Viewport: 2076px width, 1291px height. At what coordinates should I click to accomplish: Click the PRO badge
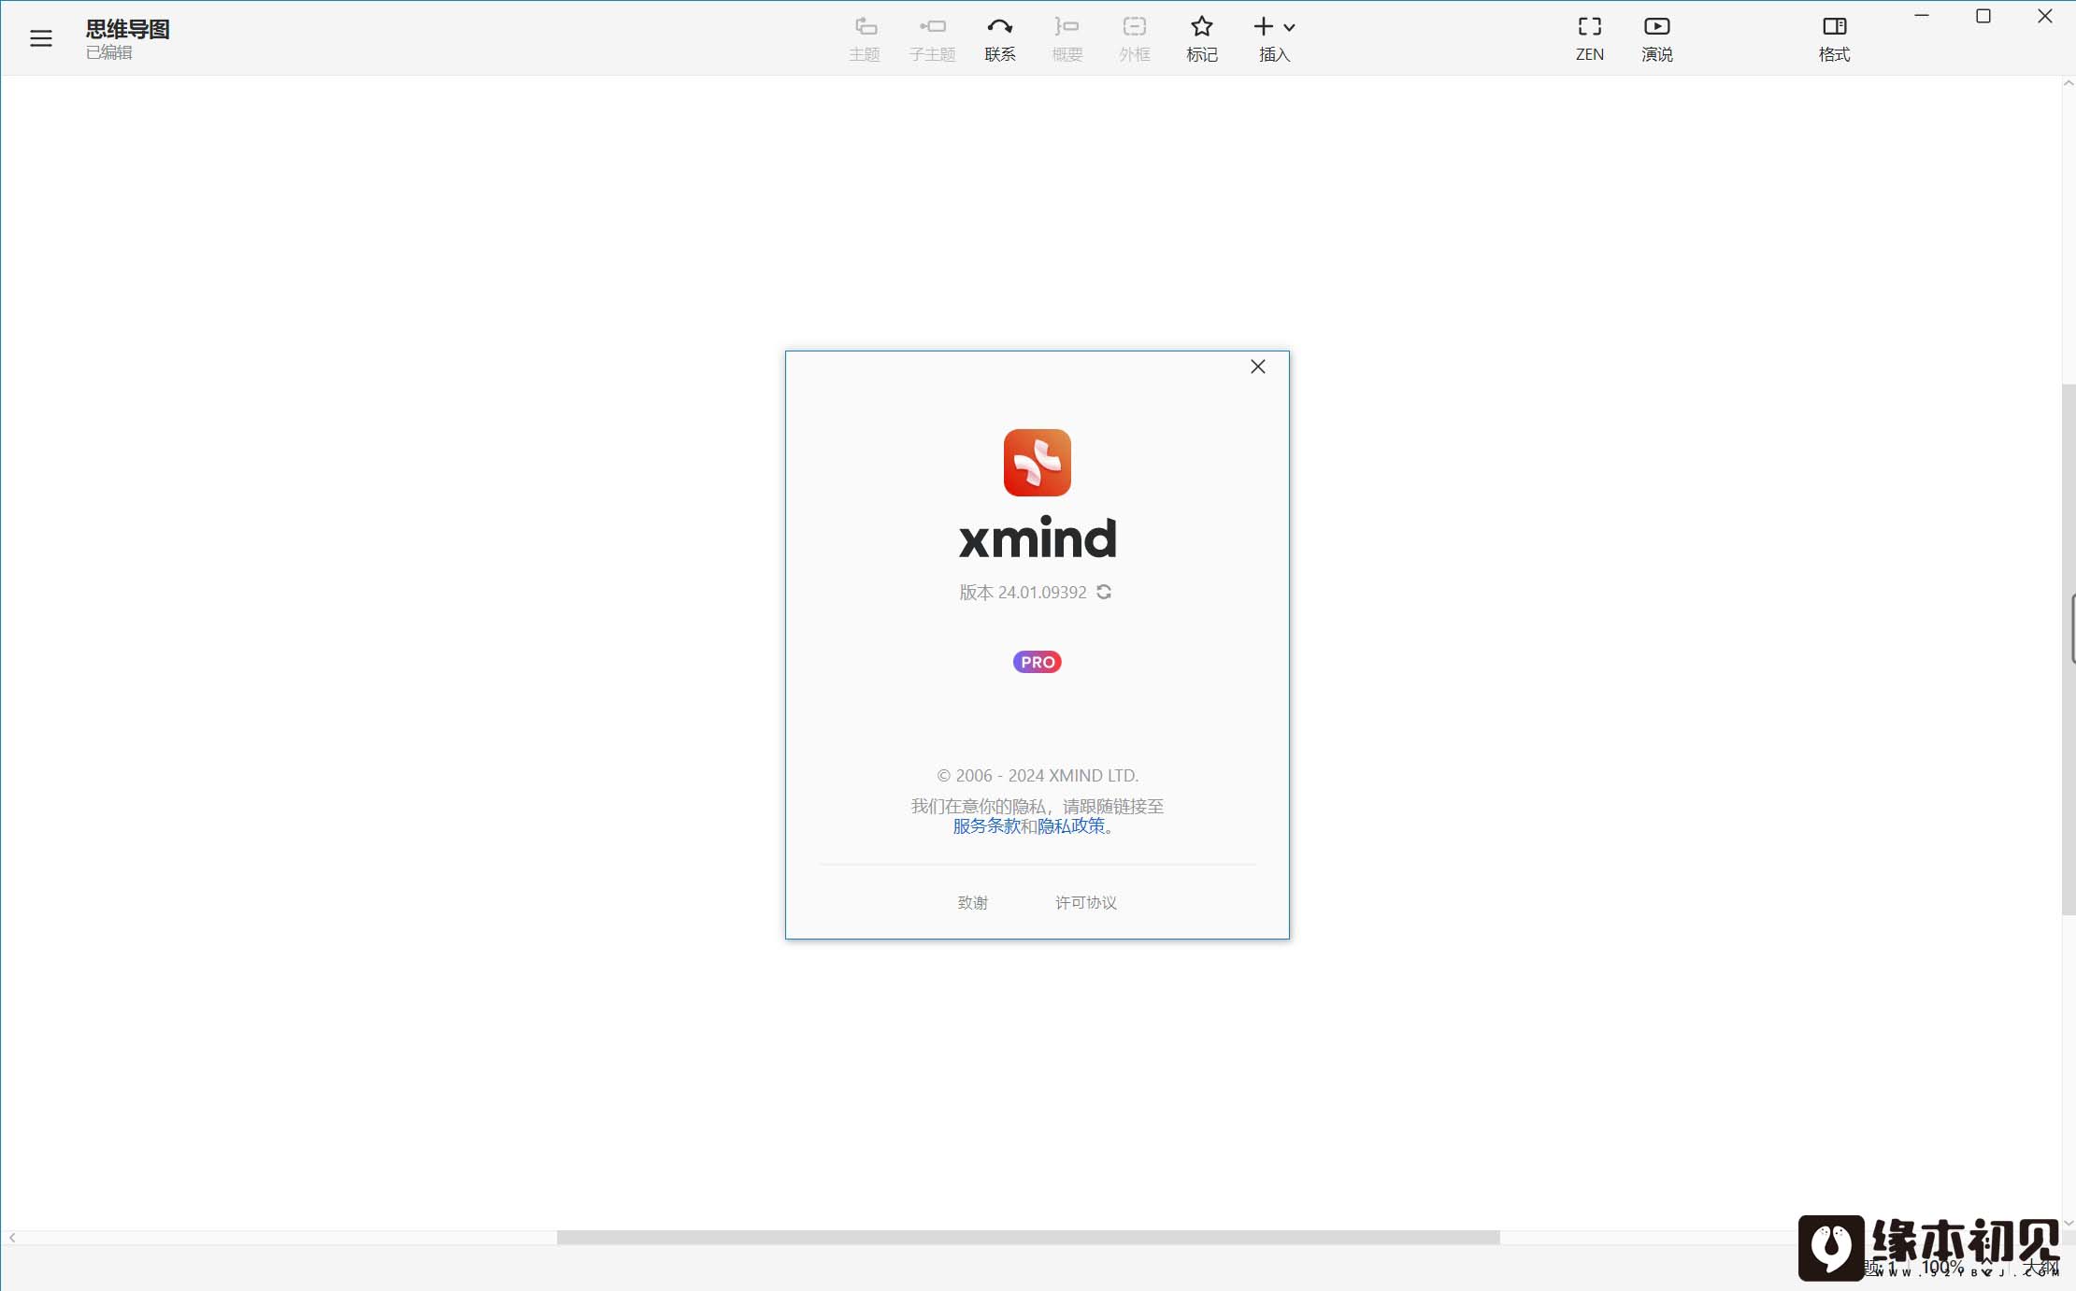click(1038, 662)
